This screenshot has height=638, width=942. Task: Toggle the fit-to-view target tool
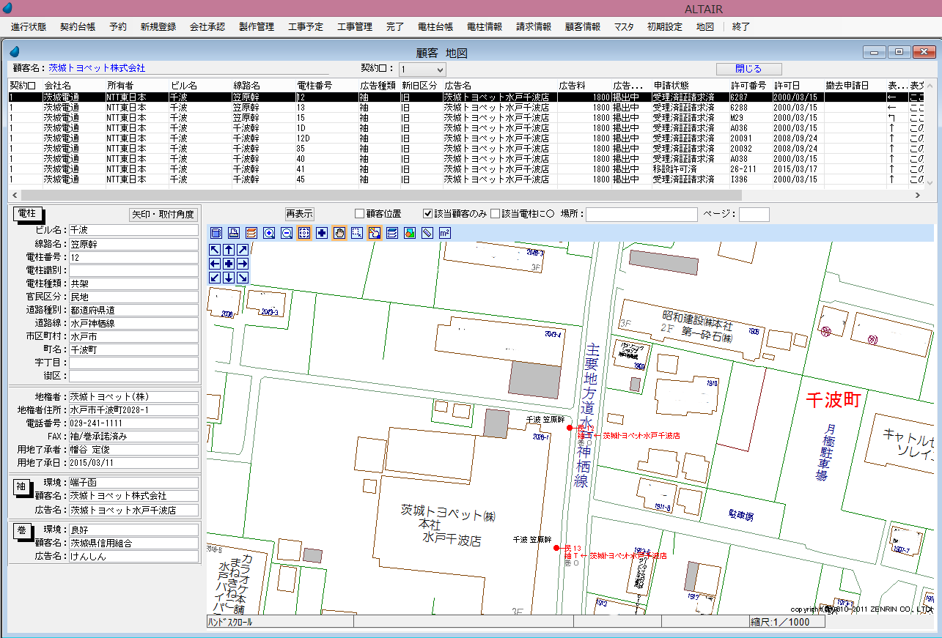coord(304,233)
